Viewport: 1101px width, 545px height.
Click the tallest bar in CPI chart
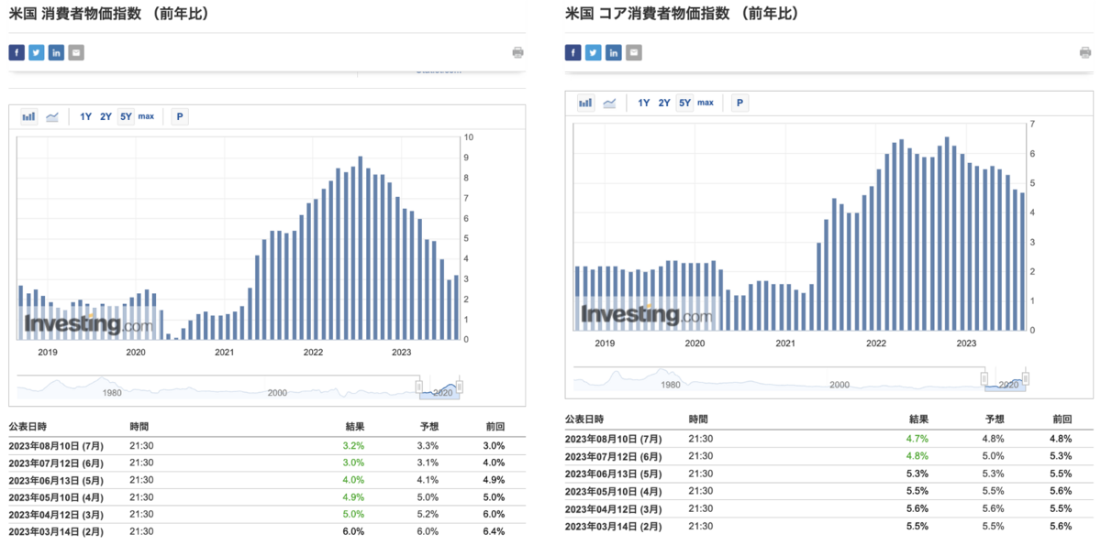tap(361, 248)
